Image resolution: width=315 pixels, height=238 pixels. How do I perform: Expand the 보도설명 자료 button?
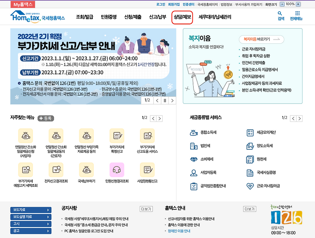pyautogui.click(x=31, y=217)
